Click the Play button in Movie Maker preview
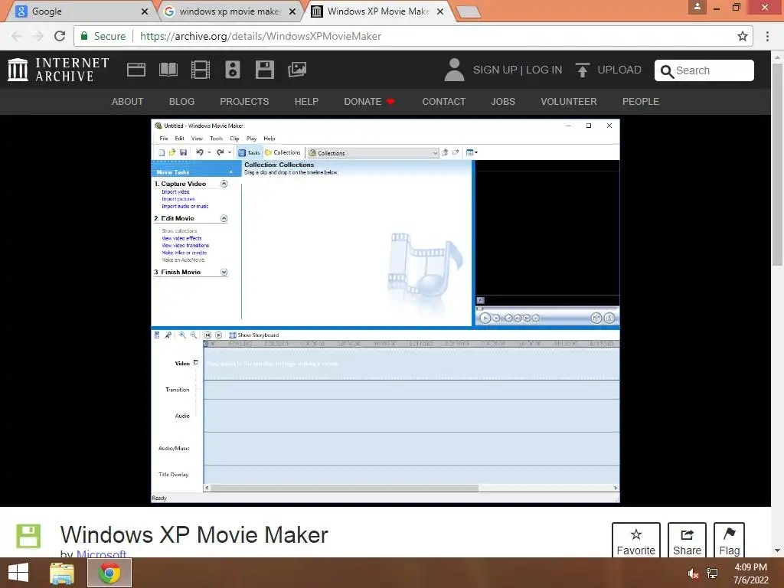The width and height of the screenshot is (784, 588). click(485, 318)
